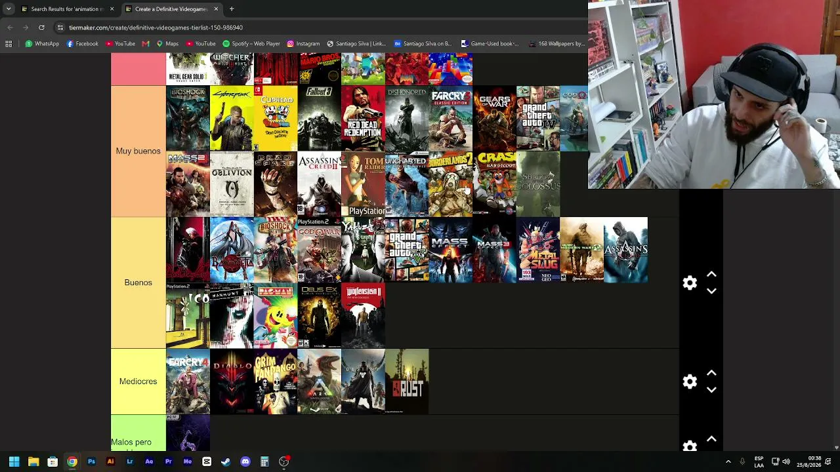Select the Bayonetta game cover

coord(232,250)
